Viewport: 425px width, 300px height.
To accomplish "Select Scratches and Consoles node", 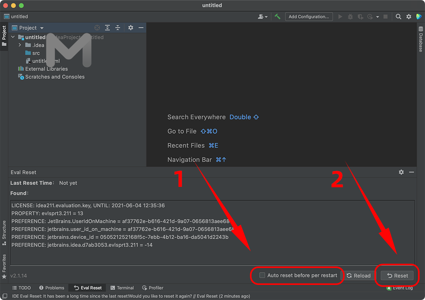I will (x=51, y=76).
